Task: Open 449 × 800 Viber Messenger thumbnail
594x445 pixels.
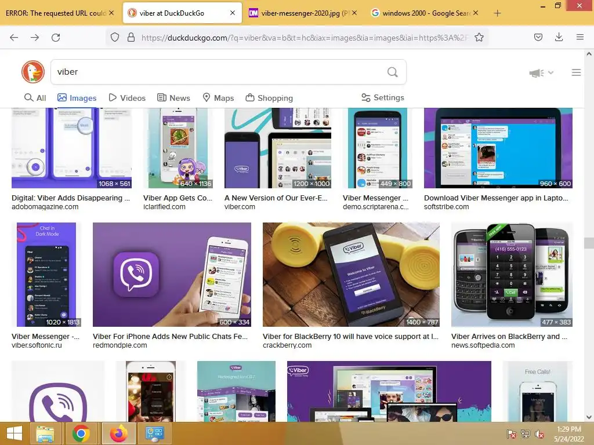Action: (377, 148)
